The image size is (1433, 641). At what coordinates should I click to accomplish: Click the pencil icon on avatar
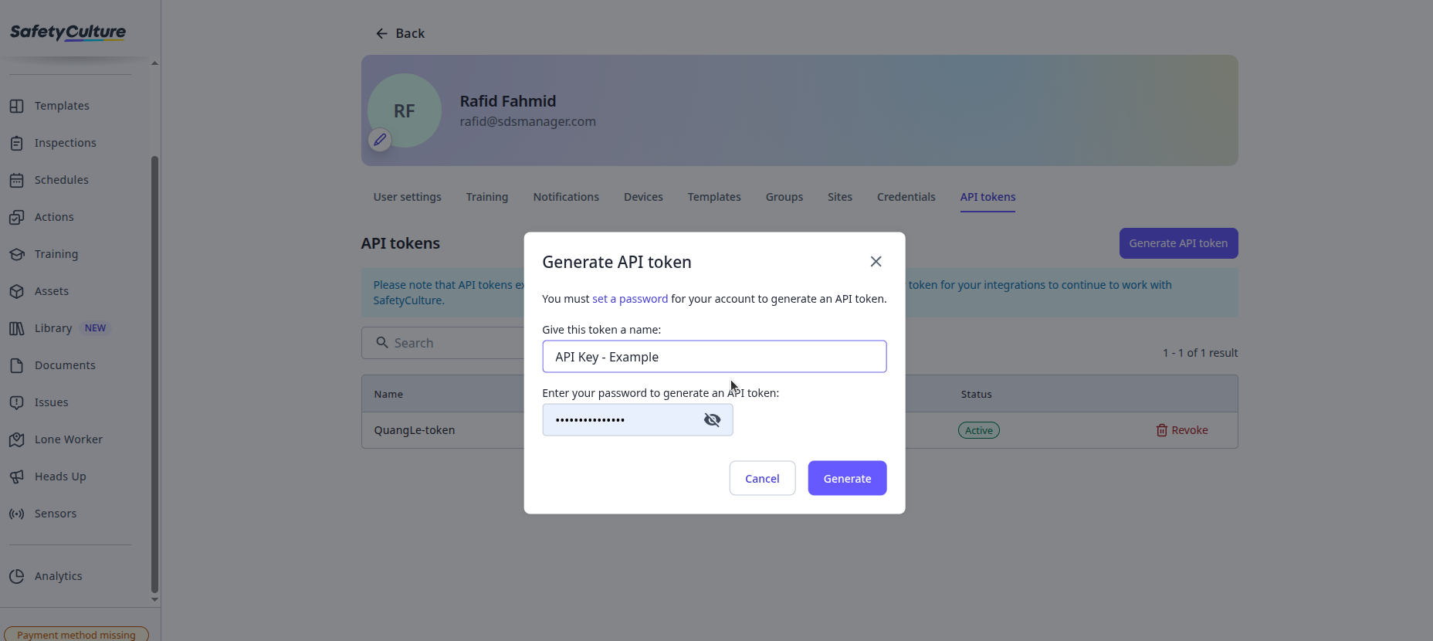380,140
